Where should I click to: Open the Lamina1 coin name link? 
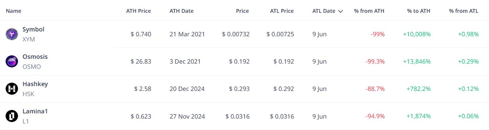35,111
